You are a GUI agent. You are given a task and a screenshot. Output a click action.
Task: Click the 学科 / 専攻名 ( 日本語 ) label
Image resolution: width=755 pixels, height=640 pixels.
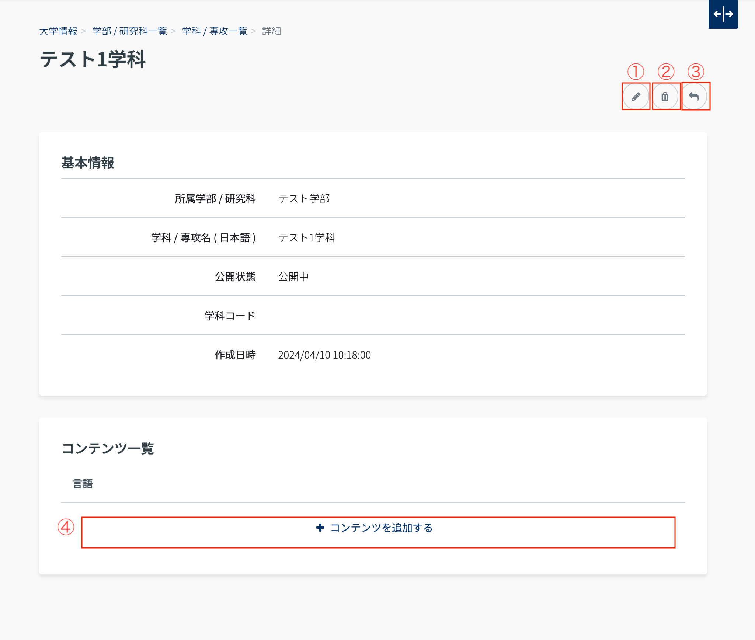pos(203,238)
